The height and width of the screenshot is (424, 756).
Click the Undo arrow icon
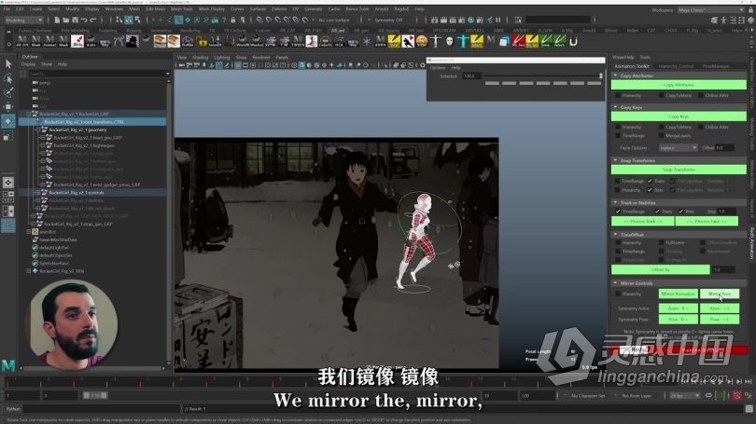tap(84, 20)
